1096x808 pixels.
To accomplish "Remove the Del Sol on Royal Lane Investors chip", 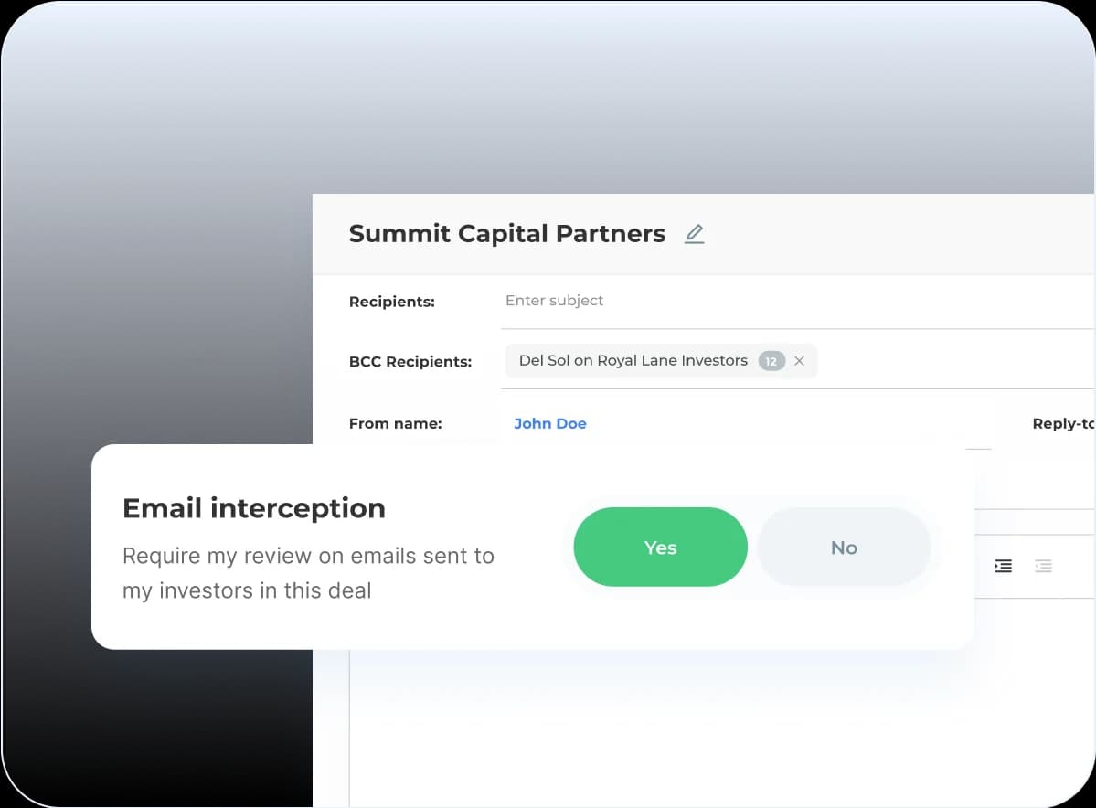I will (x=800, y=361).
